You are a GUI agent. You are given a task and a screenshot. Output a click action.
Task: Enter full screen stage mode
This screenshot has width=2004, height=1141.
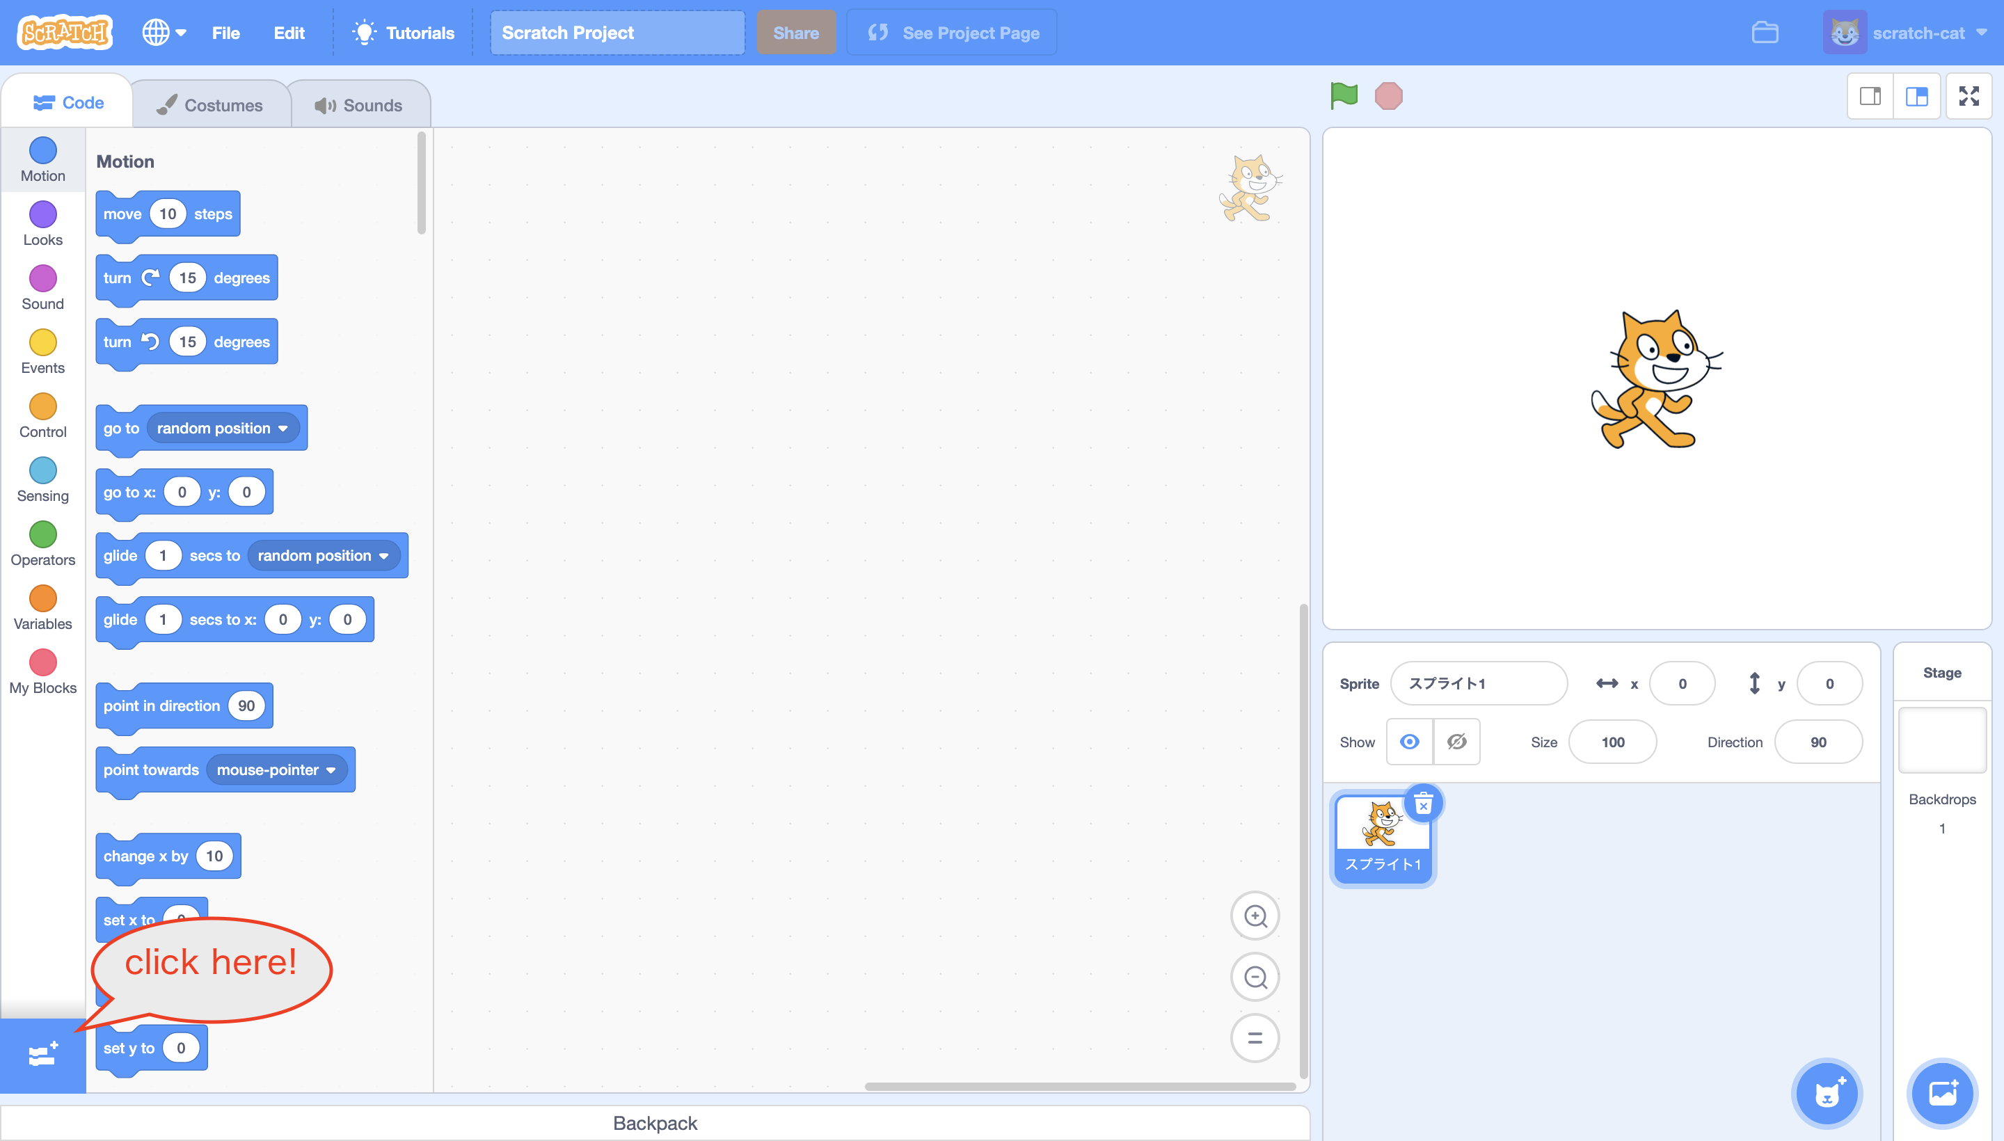point(1968,97)
